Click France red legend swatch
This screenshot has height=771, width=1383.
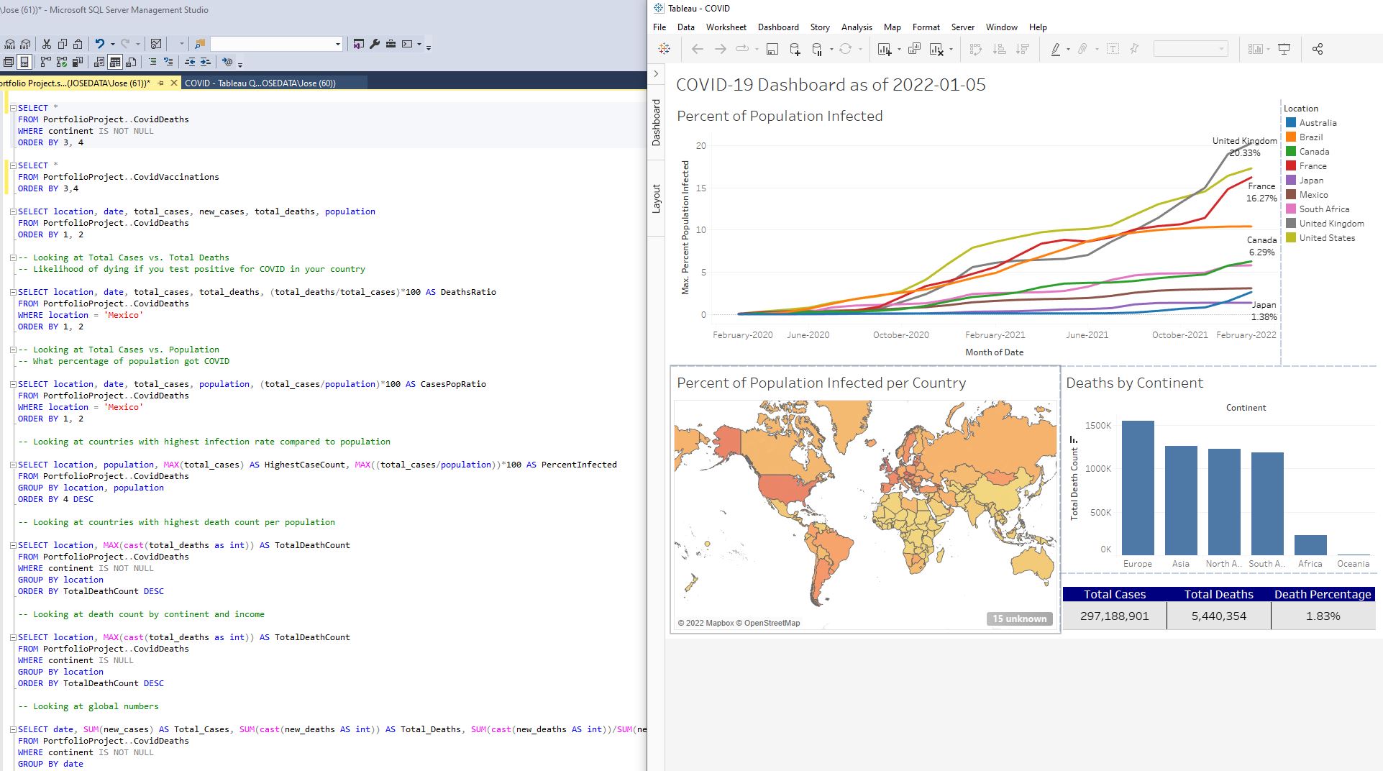tap(1291, 166)
